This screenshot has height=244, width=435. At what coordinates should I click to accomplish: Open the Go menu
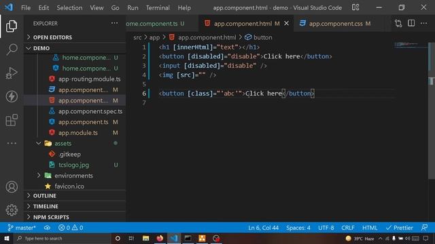(115, 7)
